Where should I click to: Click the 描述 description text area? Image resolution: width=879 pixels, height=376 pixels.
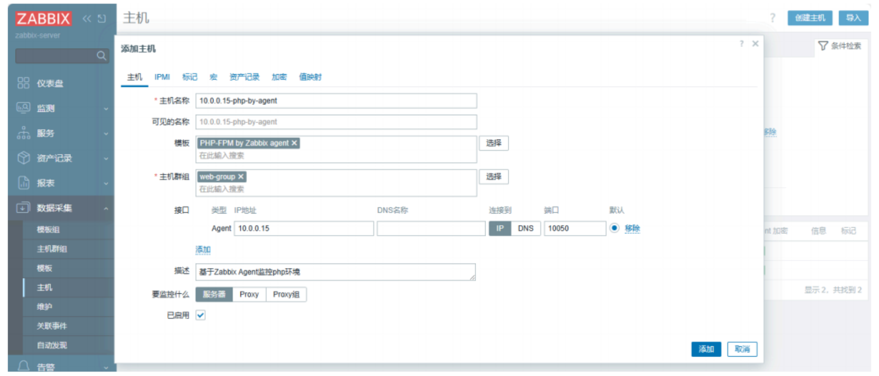point(336,272)
